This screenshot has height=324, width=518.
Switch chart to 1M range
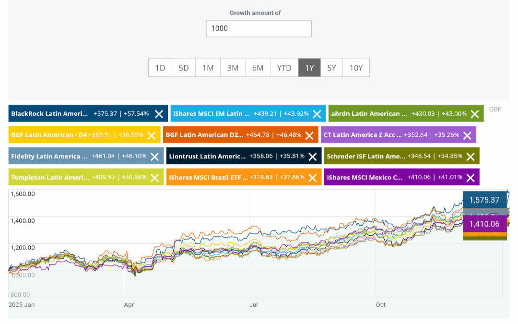tap(208, 68)
